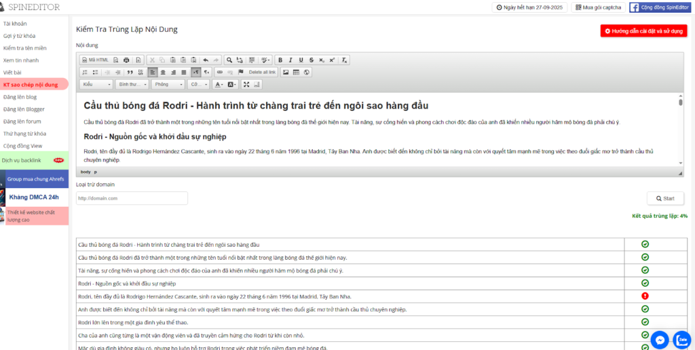Open Kiểm tra tên miền in sidebar
This screenshot has width=695, height=350.
(x=24, y=48)
